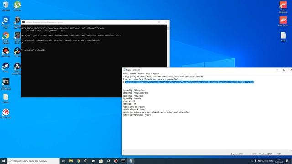Switch to Google Chrome in the taskbar
Screen dimensions: 292x164
78,161
